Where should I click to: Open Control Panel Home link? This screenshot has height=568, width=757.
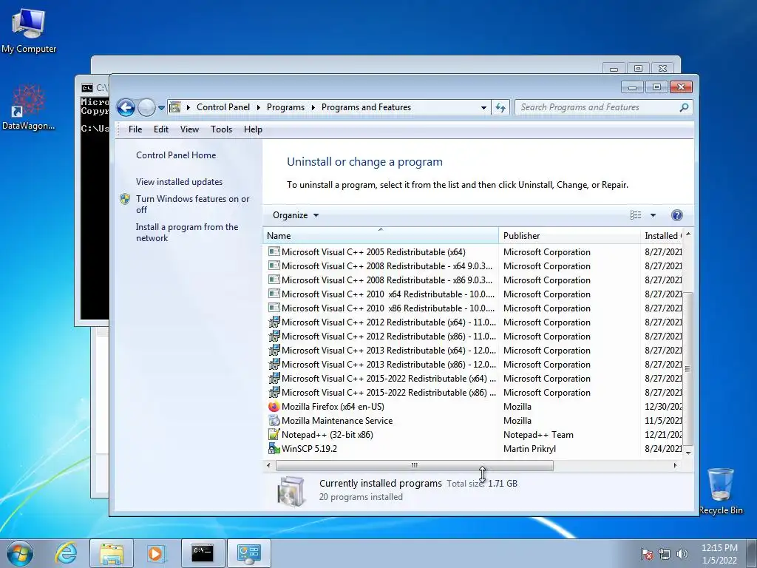(176, 155)
